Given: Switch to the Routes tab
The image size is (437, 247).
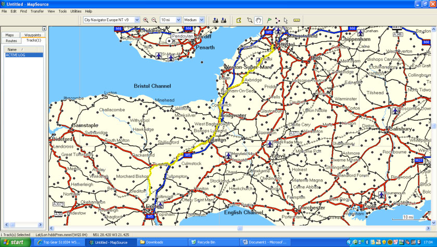Looking at the screenshot, I should (x=11, y=41).
